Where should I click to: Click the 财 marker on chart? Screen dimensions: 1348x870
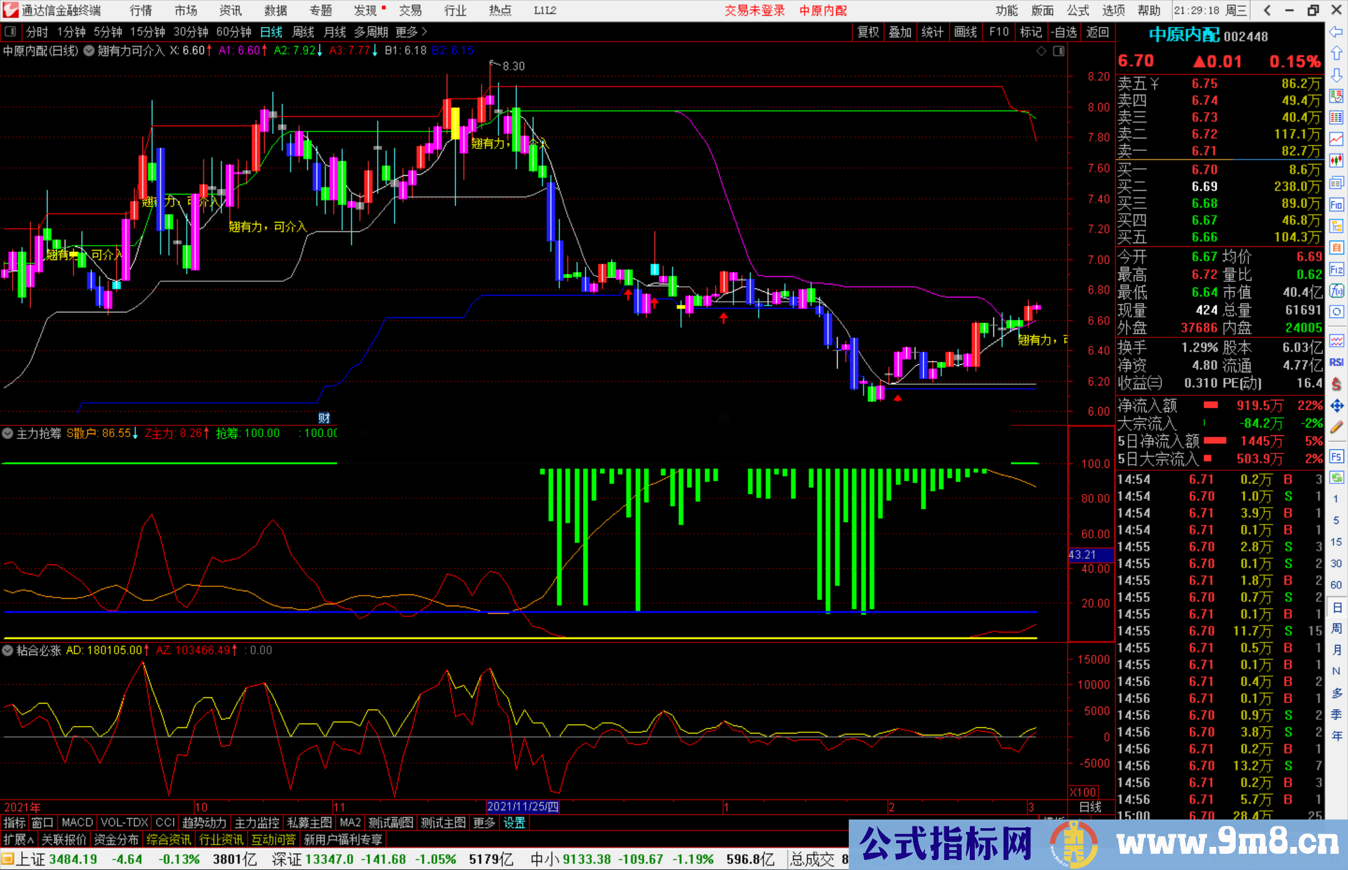click(324, 418)
